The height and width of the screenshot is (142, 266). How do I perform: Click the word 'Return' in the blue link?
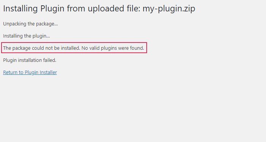tap(10, 73)
